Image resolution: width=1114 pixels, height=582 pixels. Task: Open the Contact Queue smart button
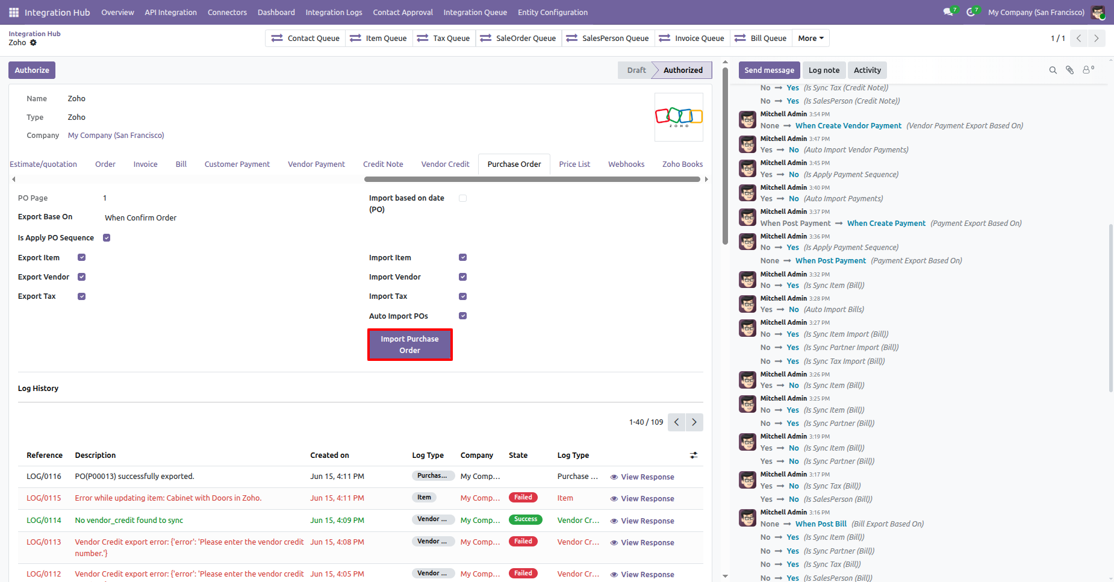click(x=305, y=39)
